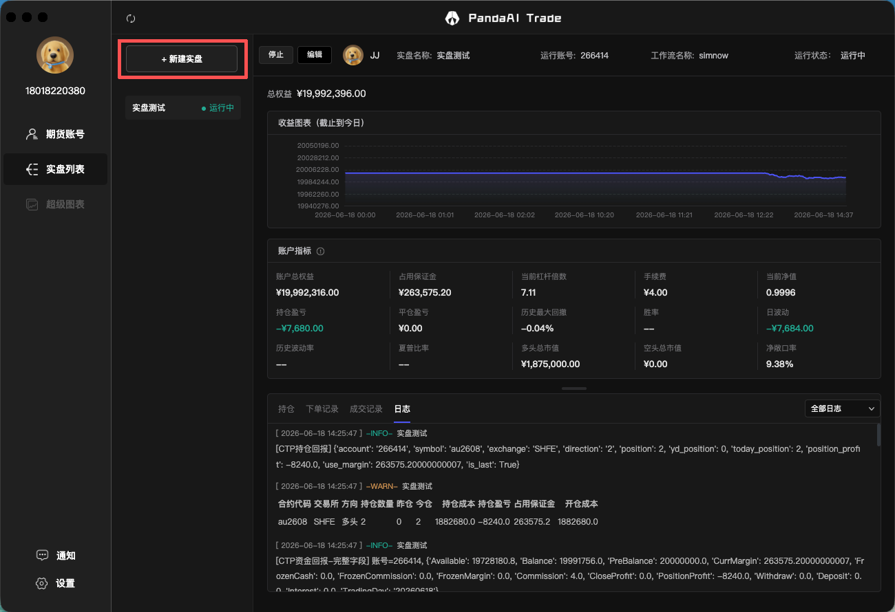Open the 期货账号 menu label
895x612 pixels.
65,134
